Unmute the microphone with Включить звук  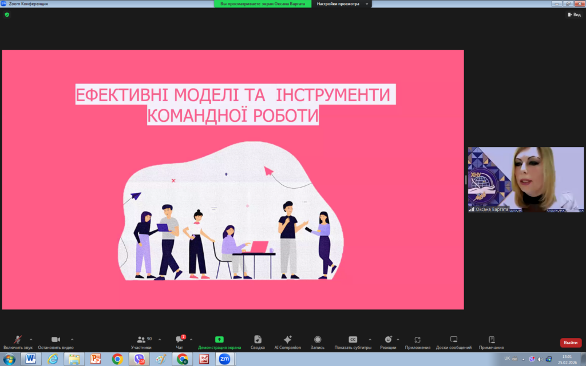(x=18, y=340)
